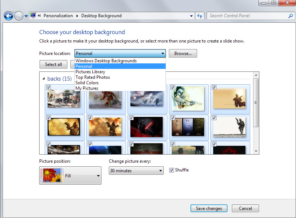Select the tan Boba Fett silhouette thumbnail
The image size is (296, 218).
229,99
